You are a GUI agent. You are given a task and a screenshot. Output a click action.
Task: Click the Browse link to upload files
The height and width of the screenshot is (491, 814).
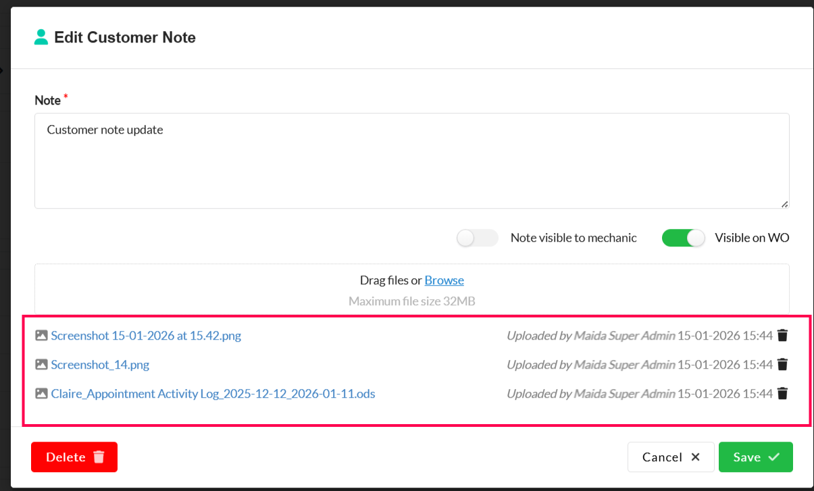444,280
